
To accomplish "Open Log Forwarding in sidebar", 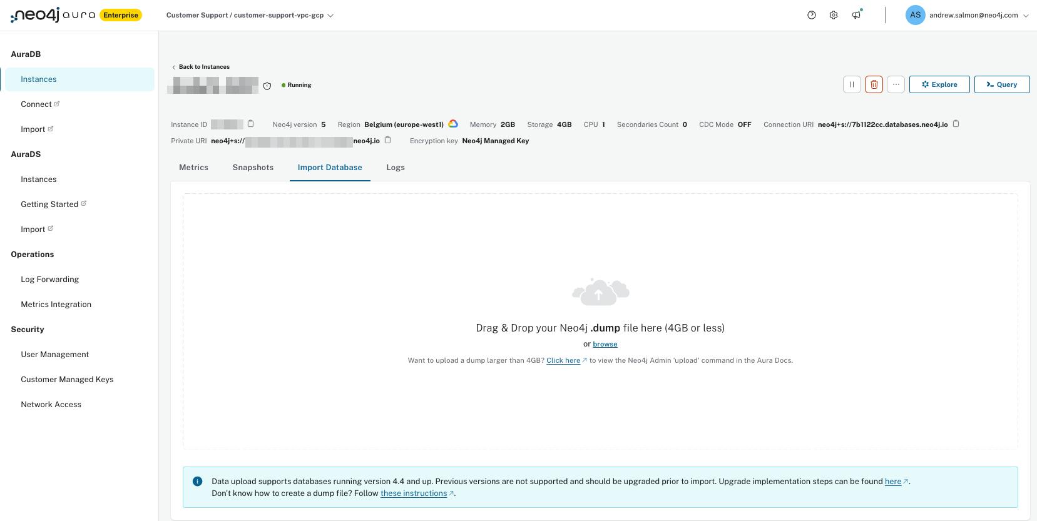I will click(50, 280).
